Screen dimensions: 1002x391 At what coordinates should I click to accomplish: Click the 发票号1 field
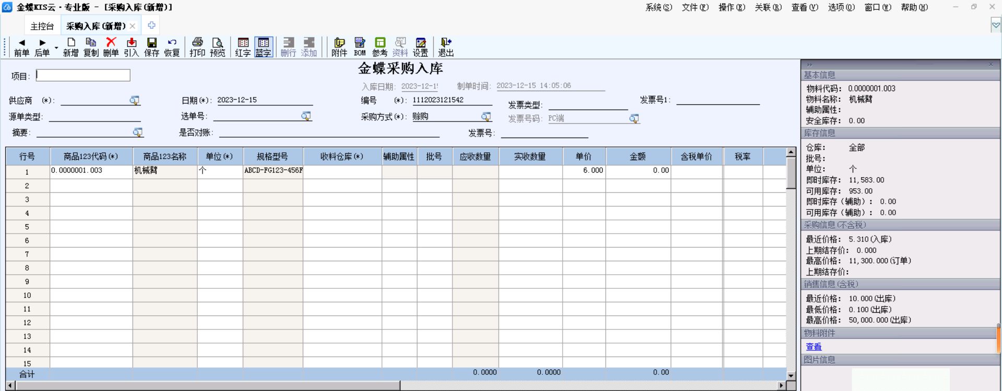click(x=718, y=100)
